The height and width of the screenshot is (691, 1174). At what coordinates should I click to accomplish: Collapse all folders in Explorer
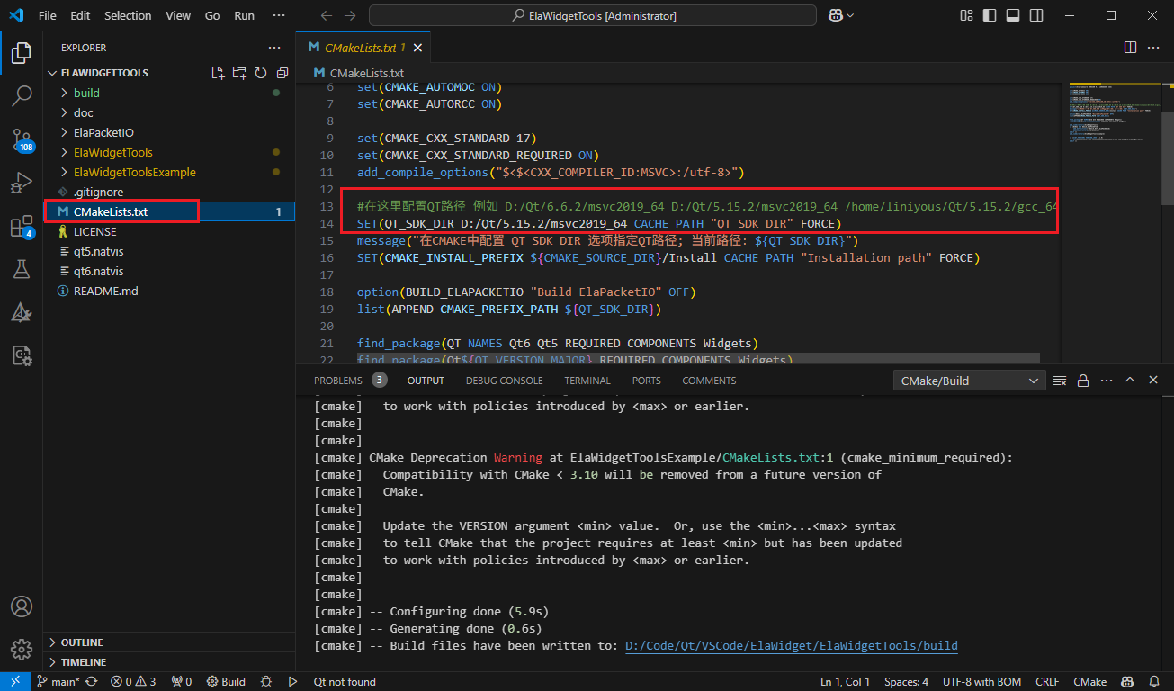pos(282,73)
